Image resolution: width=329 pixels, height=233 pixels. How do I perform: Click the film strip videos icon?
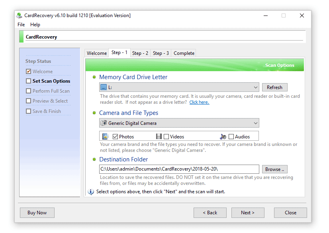159,137
